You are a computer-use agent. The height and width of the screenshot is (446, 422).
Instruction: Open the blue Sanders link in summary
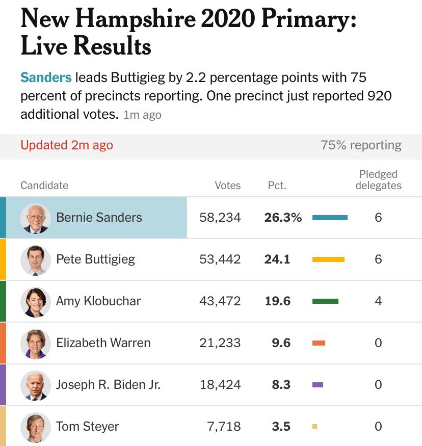pos(46,77)
